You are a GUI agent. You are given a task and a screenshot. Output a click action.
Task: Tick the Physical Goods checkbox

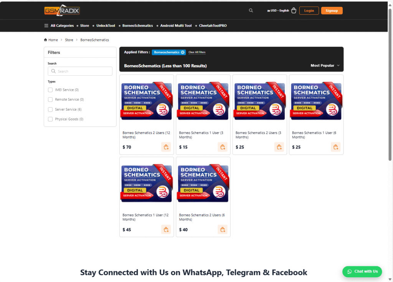50,119
